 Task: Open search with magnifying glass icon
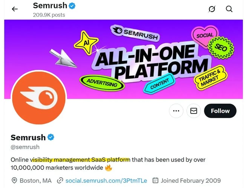[229, 9]
